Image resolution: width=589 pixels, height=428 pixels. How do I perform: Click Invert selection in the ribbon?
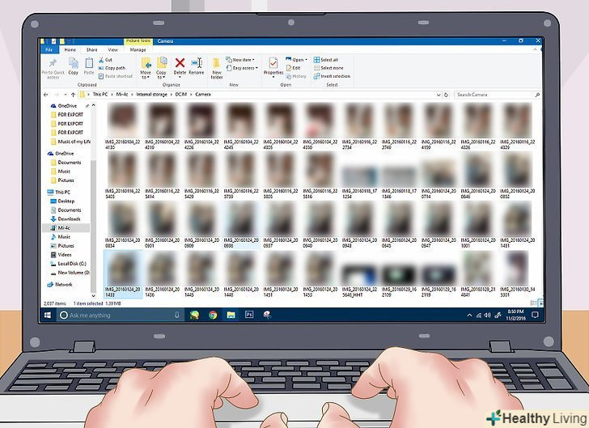pyautogui.click(x=332, y=76)
